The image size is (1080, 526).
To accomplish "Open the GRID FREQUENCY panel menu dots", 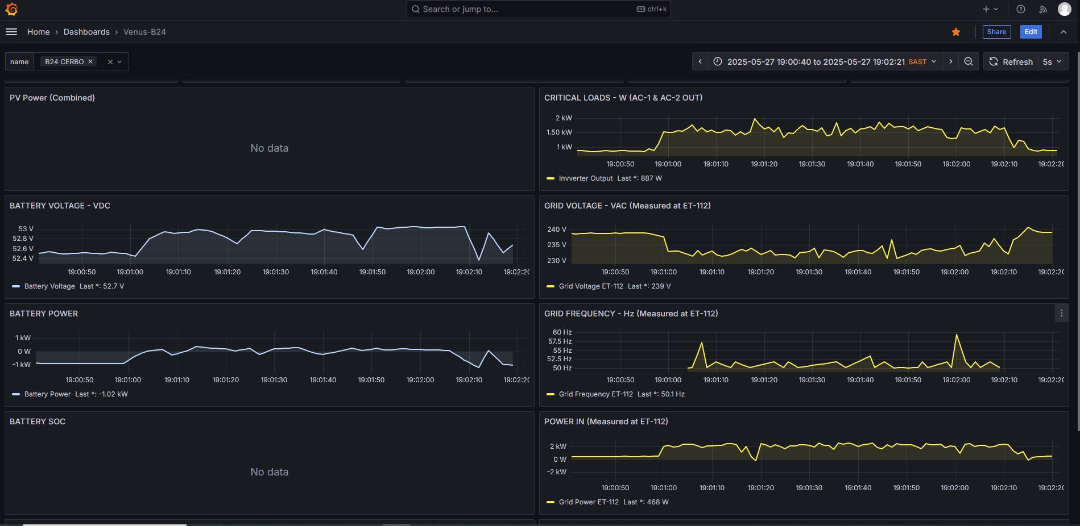I will pyautogui.click(x=1061, y=314).
